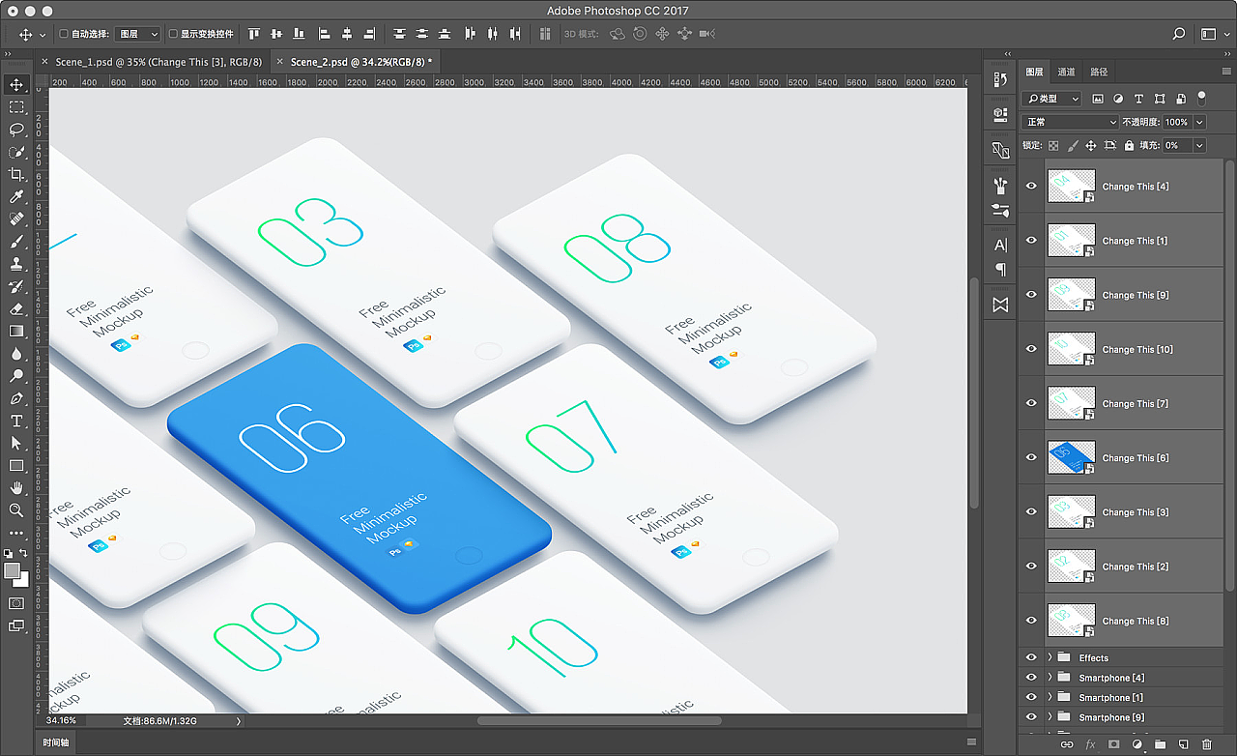Open the blending mode dropdown
This screenshot has width=1237, height=756.
(x=1068, y=121)
